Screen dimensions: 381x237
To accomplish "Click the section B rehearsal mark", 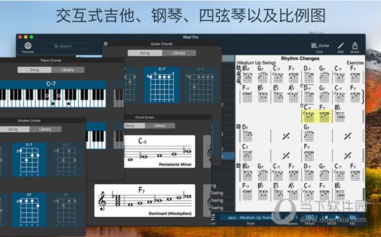I will [x=238, y=127].
